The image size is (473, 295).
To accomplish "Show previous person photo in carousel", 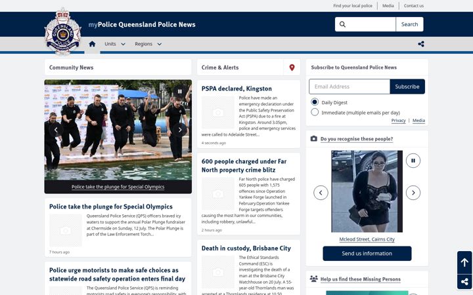I will tap(321, 193).
